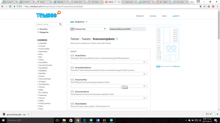This screenshot has height=123, width=220.
Task: Click the translate icon in address bar
Action: click(x=201, y=6)
